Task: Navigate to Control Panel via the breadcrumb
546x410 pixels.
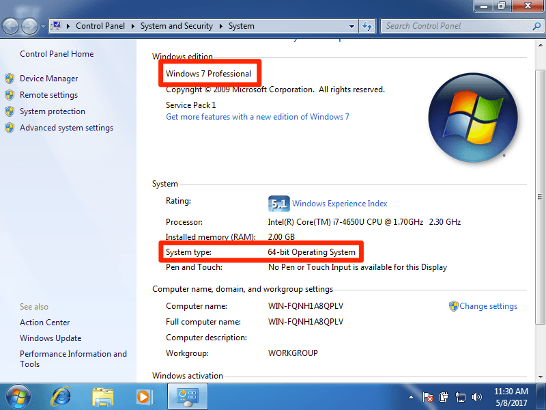Action: 100,25
